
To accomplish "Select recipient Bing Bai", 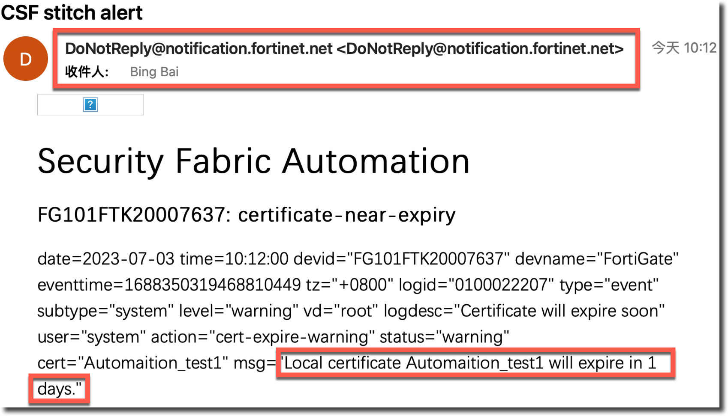I will pyautogui.click(x=154, y=72).
